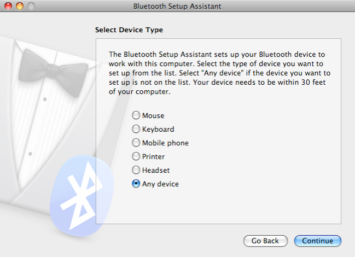Click the tuxedo shirt background image
Screen dimensions: 355x257
point(33,126)
